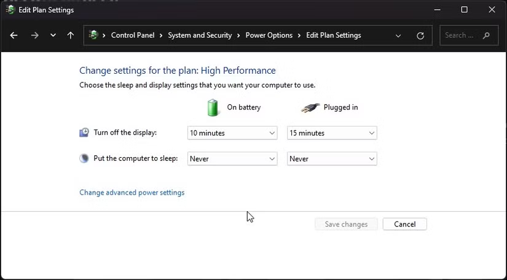The height and width of the screenshot is (280, 507).
Task: Go back with the left arrow
Action: [x=14, y=35]
